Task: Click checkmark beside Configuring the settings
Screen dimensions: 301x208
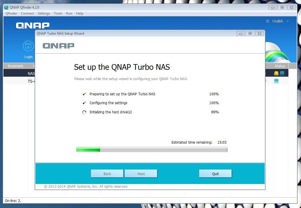Action: [x=84, y=103]
